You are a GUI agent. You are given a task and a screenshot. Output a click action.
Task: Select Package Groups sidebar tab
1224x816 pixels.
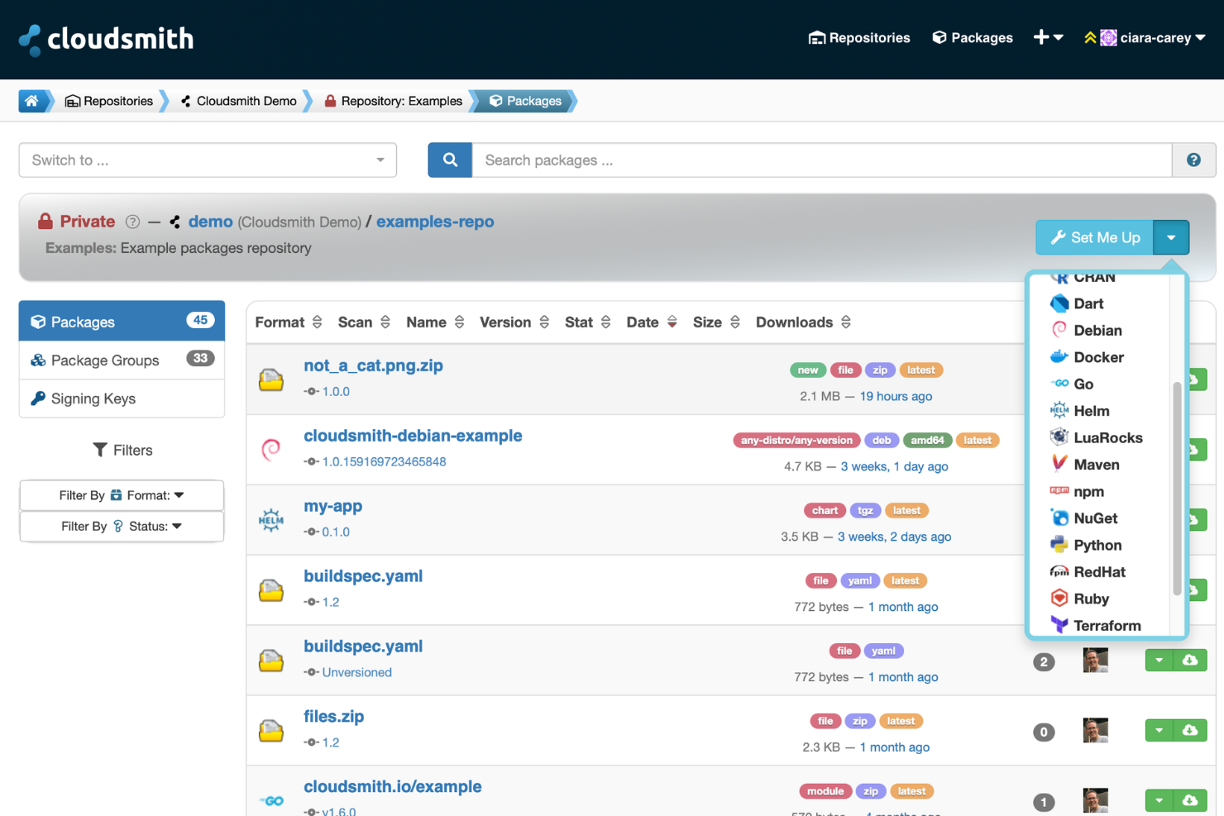[x=122, y=360]
